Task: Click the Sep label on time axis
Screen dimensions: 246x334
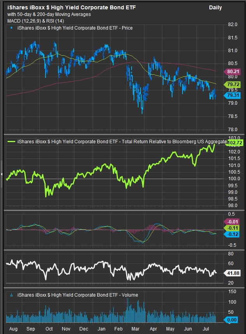Action: pyautogui.click(x=31, y=329)
